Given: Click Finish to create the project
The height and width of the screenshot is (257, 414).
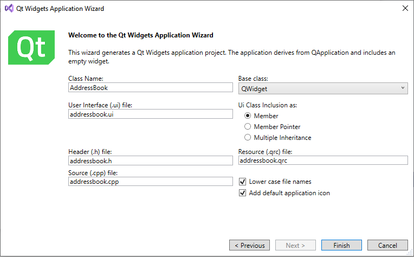Looking at the screenshot, I should click(x=341, y=245).
